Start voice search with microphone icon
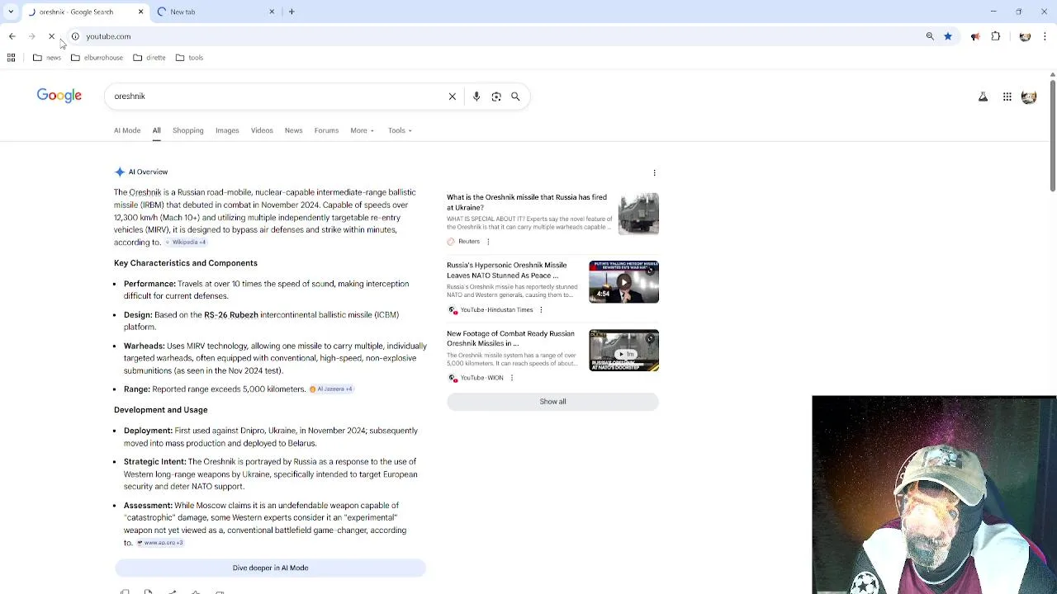This screenshot has width=1057, height=594. [476, 97]
